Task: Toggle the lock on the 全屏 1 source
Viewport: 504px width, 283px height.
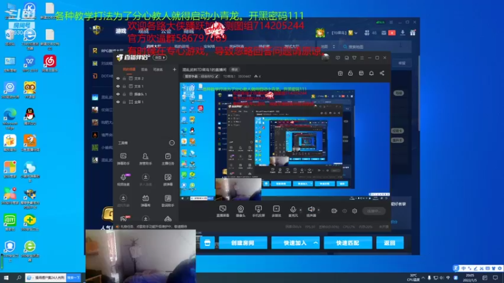Action: [124, 102]
